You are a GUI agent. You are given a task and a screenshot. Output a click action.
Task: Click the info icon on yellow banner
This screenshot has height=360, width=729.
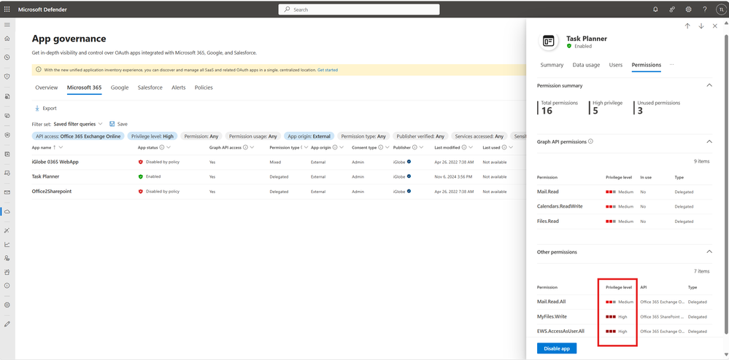click(39, 70)
